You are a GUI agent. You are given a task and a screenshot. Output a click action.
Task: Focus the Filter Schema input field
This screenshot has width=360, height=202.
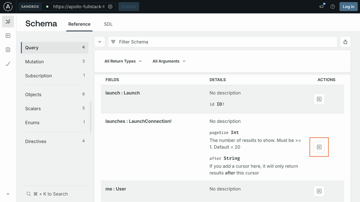[x=222, y=42]
